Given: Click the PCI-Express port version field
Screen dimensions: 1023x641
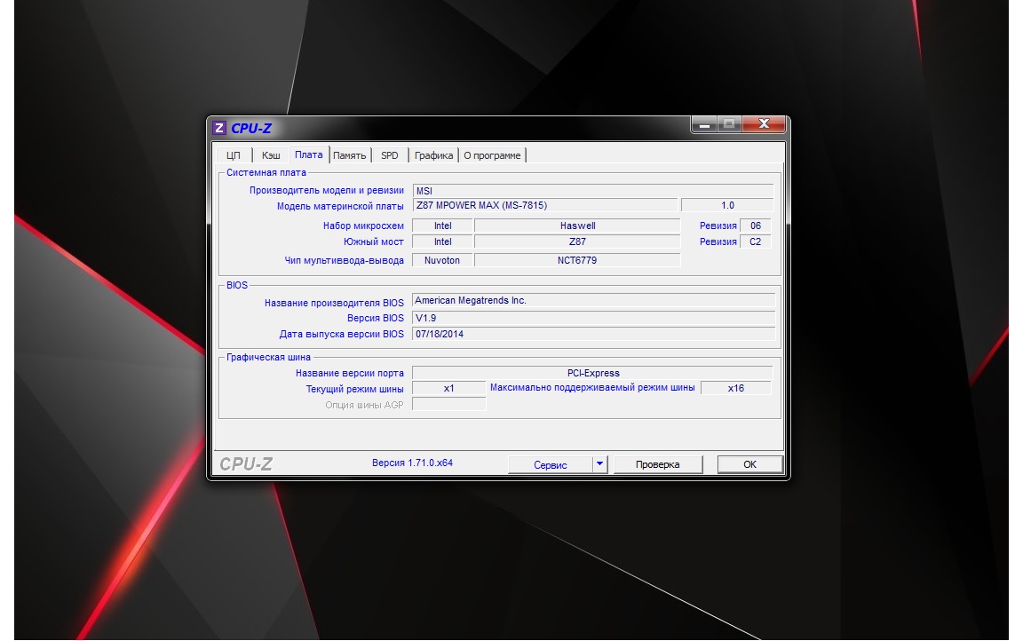Looking at the screenshot, I should pyautogui.click(x=592, y=373).
